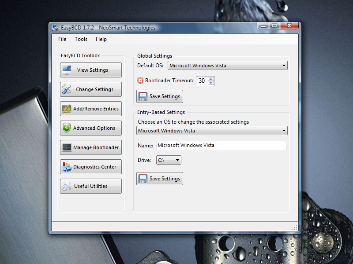Increase the Bootloader Timeout with up arrow
This screenshot has width=353, height=264.
211,79
